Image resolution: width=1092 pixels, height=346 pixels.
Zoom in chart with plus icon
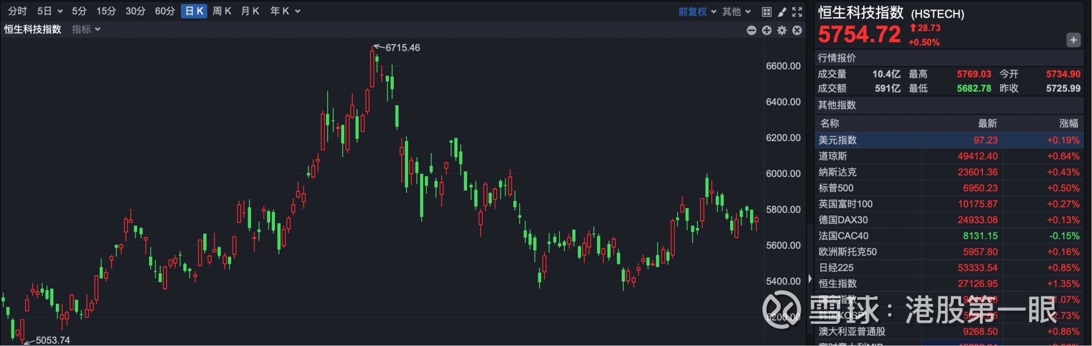tap(767, 30)
